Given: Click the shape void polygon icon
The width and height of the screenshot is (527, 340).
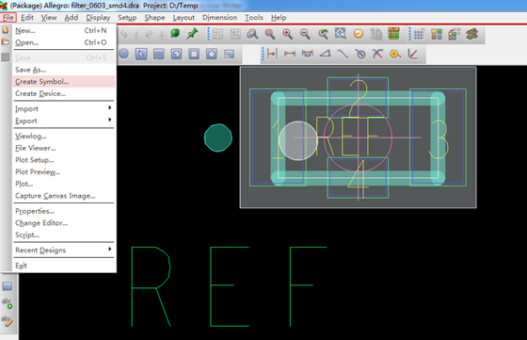Looking at the screenshot, I should pos(159,54).
